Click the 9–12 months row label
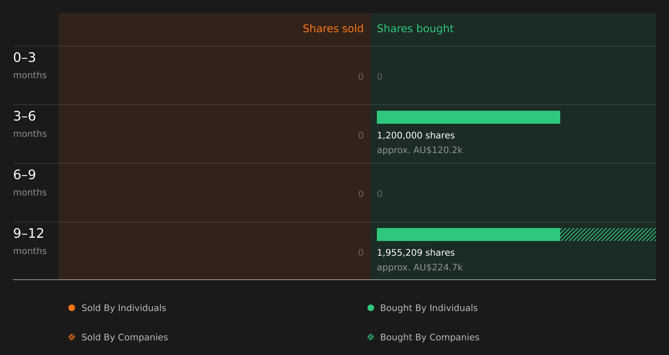Image resolution: width=669 pixels, height=355 pixels. tap(30, 241)
